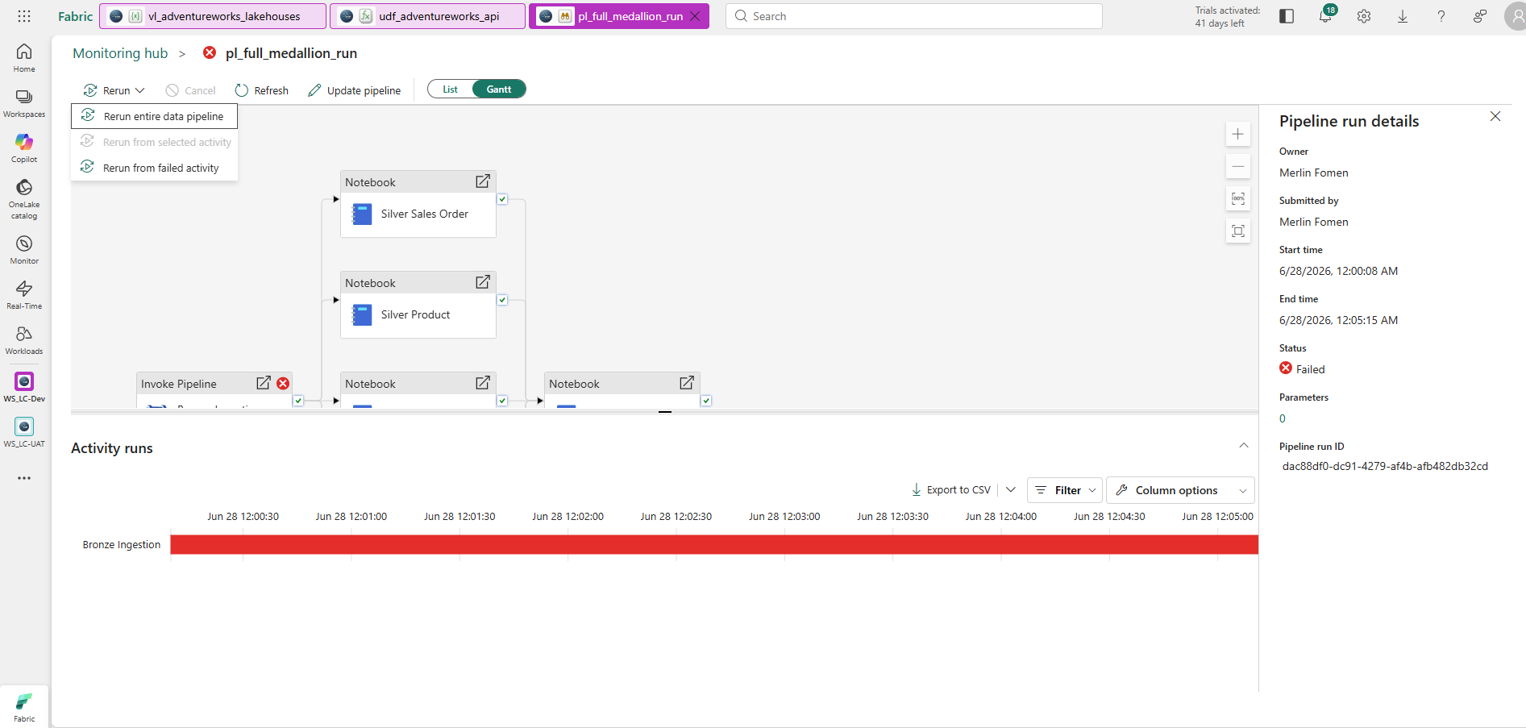
Task: Click the success check on Silver Product
Action: point(502,300)
